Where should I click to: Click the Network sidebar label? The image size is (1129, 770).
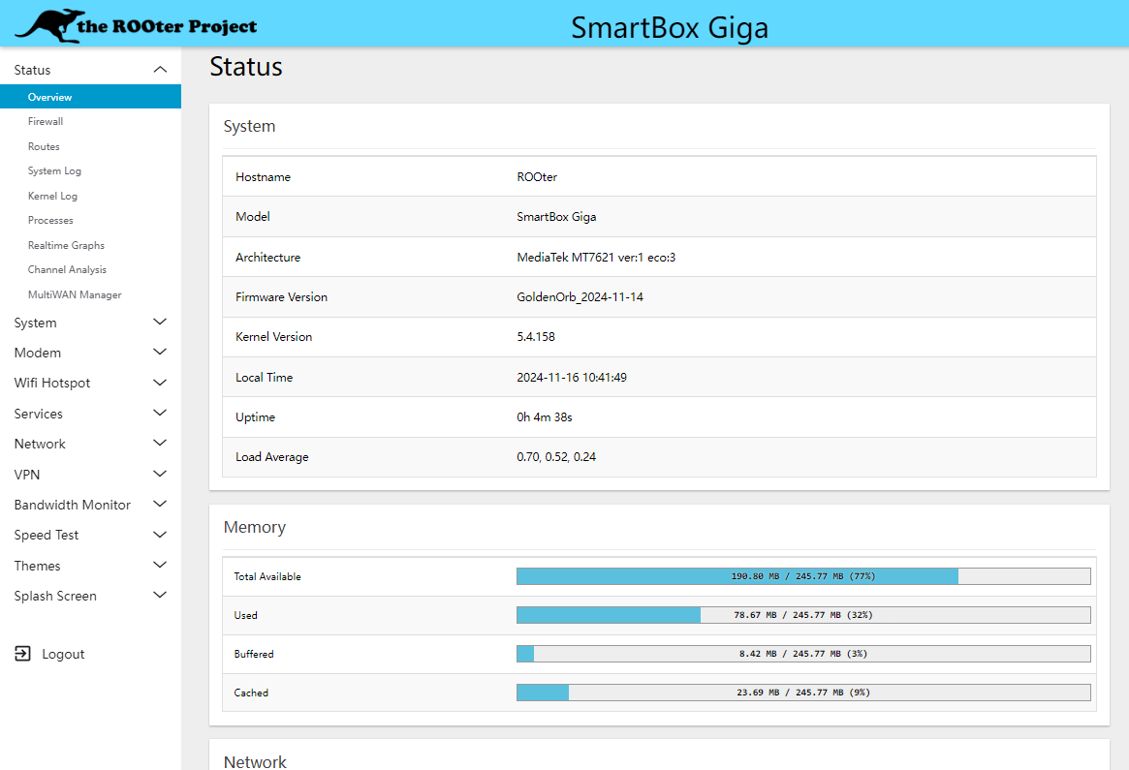[x=40, y=444]
